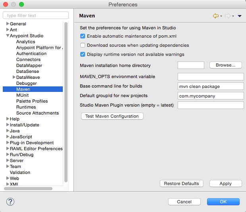Viewport: 246px width, 212px height.
Task: Open the preferences view menu triangle
Action: click(x=240, y=16)
